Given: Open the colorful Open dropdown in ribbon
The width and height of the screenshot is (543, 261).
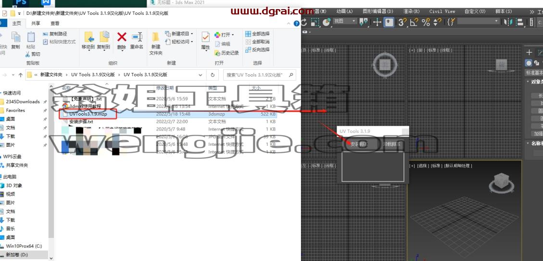Looking at the screenshot, I should [x=224, y=35].
